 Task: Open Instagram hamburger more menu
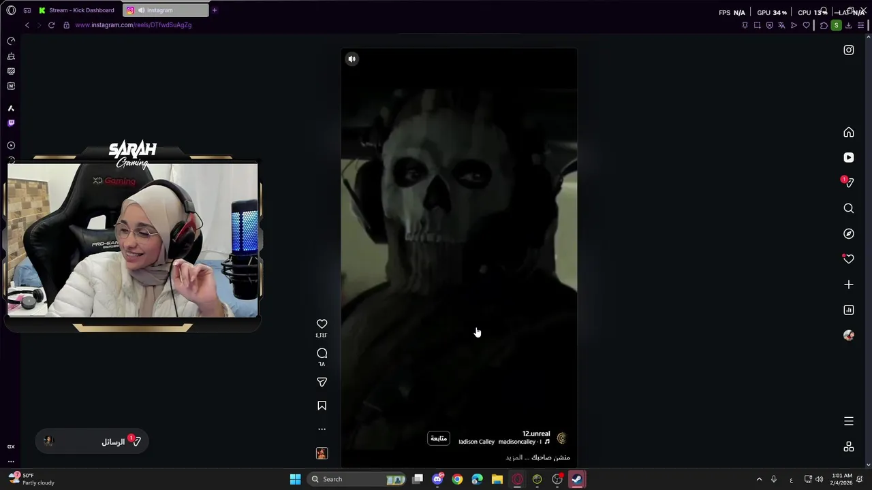tap(848, 421)
